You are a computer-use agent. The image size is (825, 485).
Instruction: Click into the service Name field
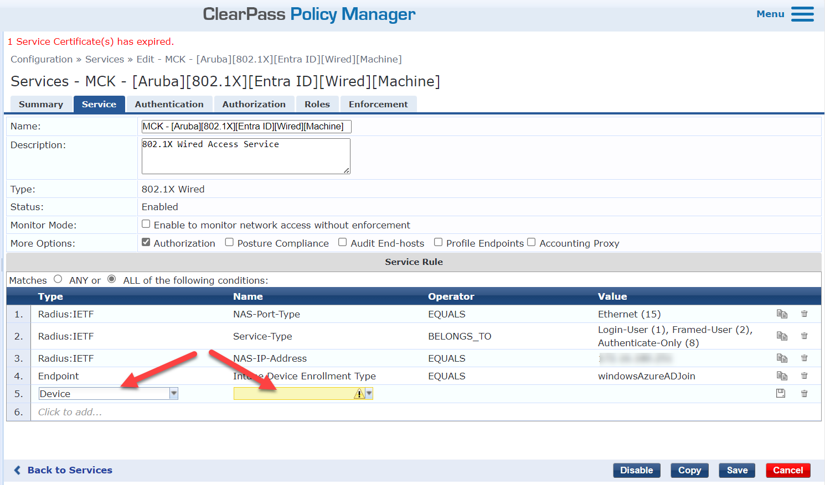[246, 127]
